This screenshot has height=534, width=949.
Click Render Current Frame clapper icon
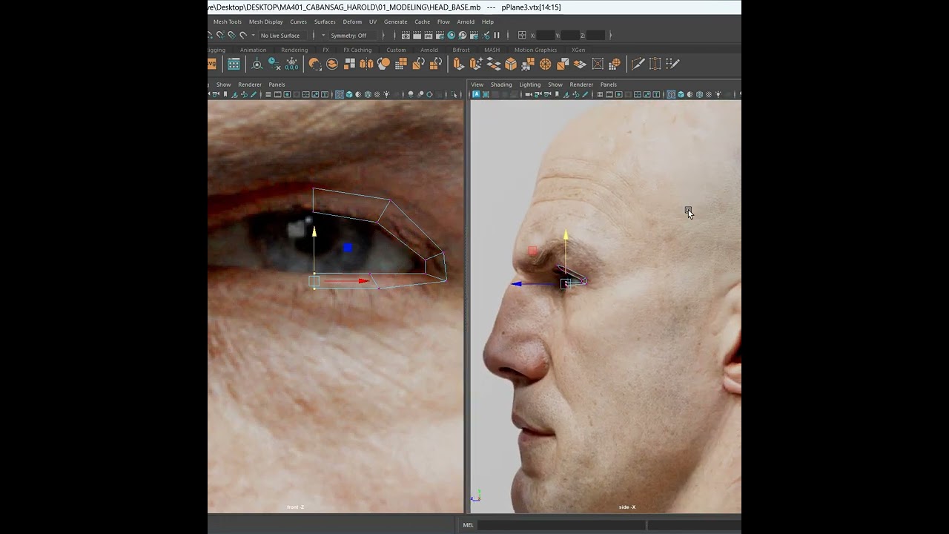click(417, 36)
